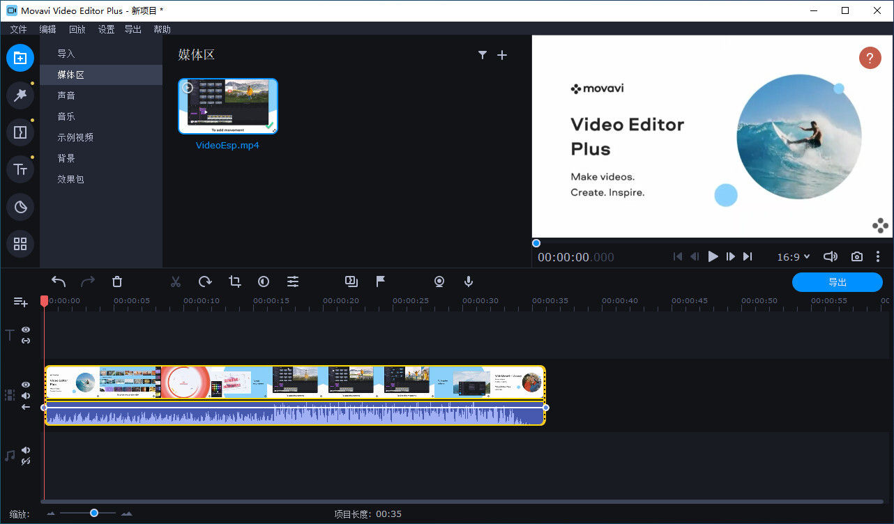Click the zoom-out mountain icon

click(x=51, y=514)
